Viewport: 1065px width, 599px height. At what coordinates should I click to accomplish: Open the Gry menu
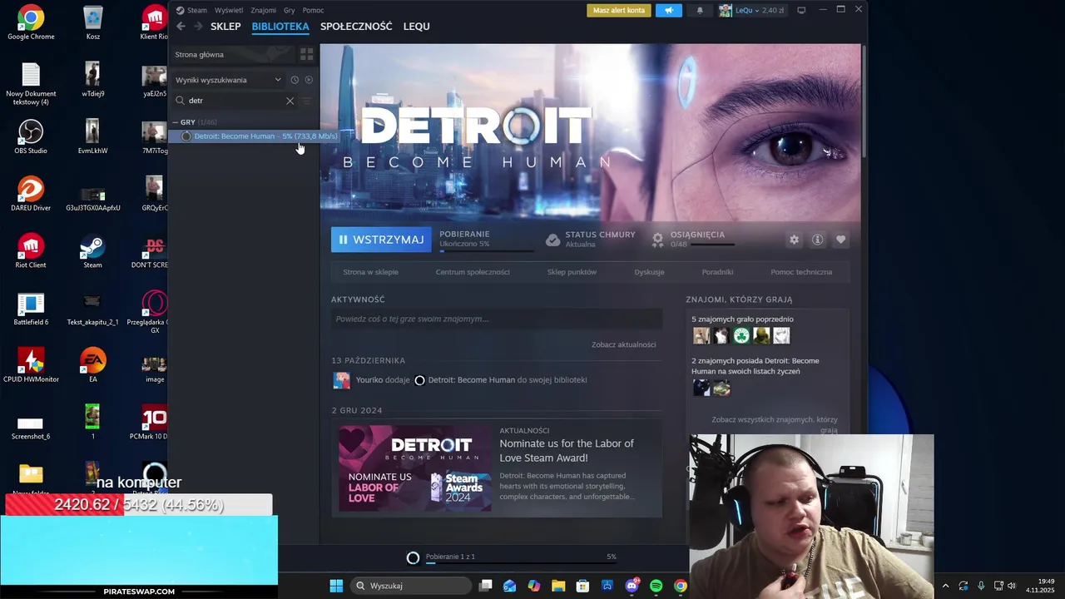290,10
